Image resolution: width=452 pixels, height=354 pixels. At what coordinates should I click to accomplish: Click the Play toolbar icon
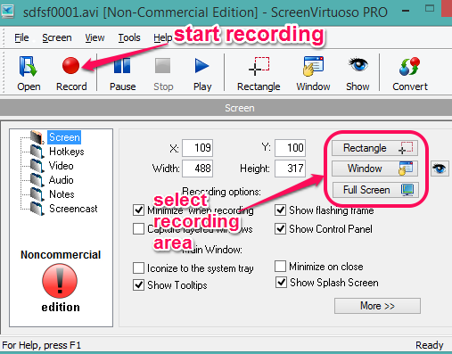(202, 74)
